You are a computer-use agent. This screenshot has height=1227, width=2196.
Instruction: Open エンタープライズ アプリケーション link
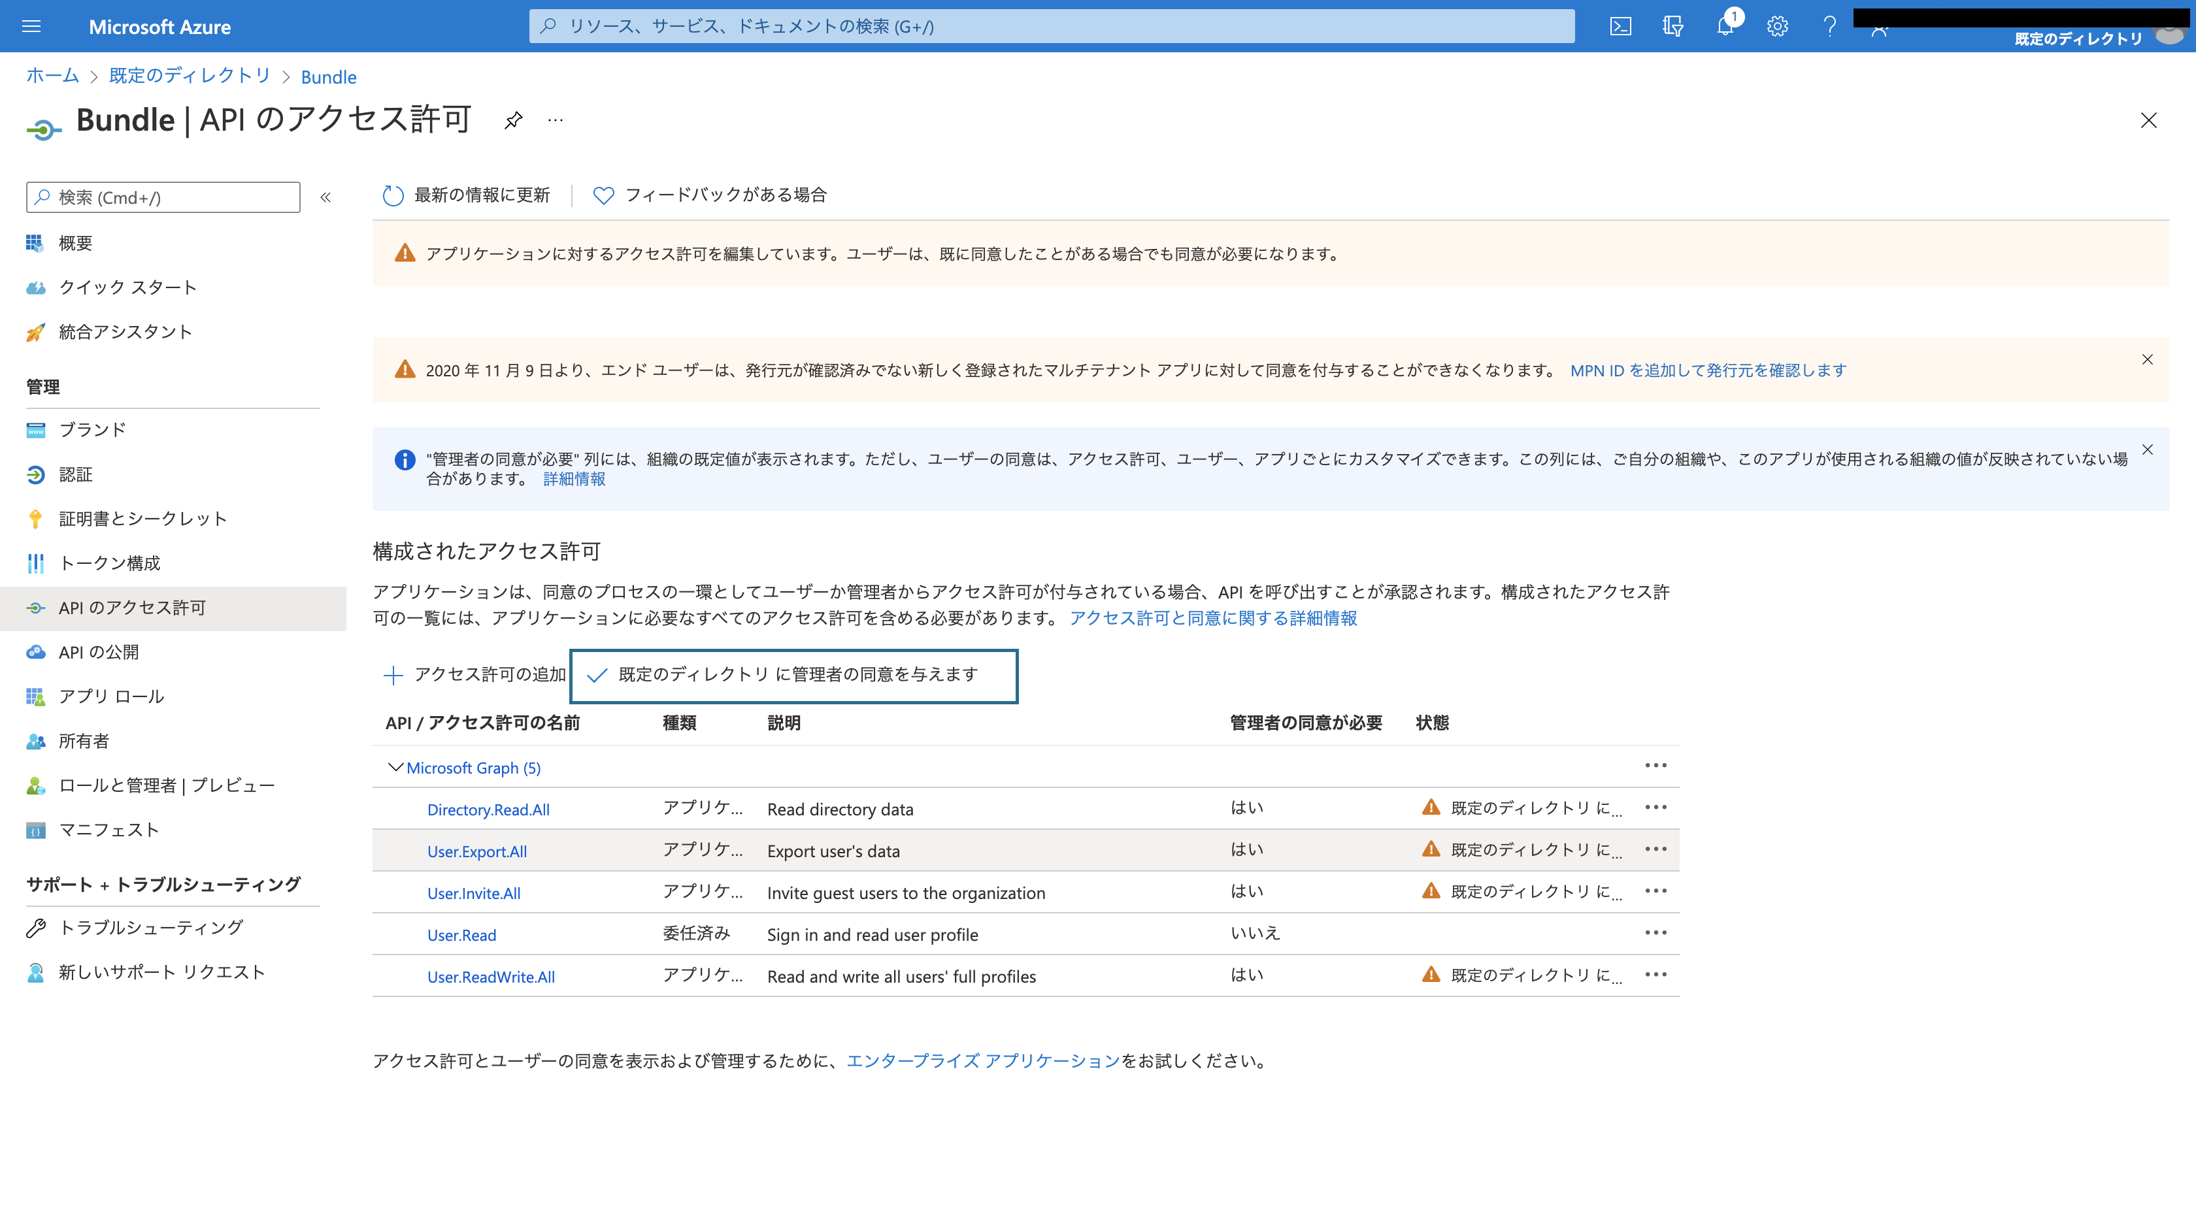pyautogui.click(x=983, y=1061)
